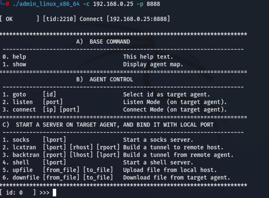
Task: Click the 'upfile' command entry
Action: click(x=23, y=170)
